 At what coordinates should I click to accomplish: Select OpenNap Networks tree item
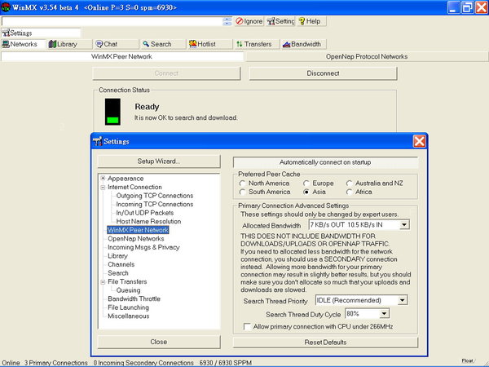[135, 239]
